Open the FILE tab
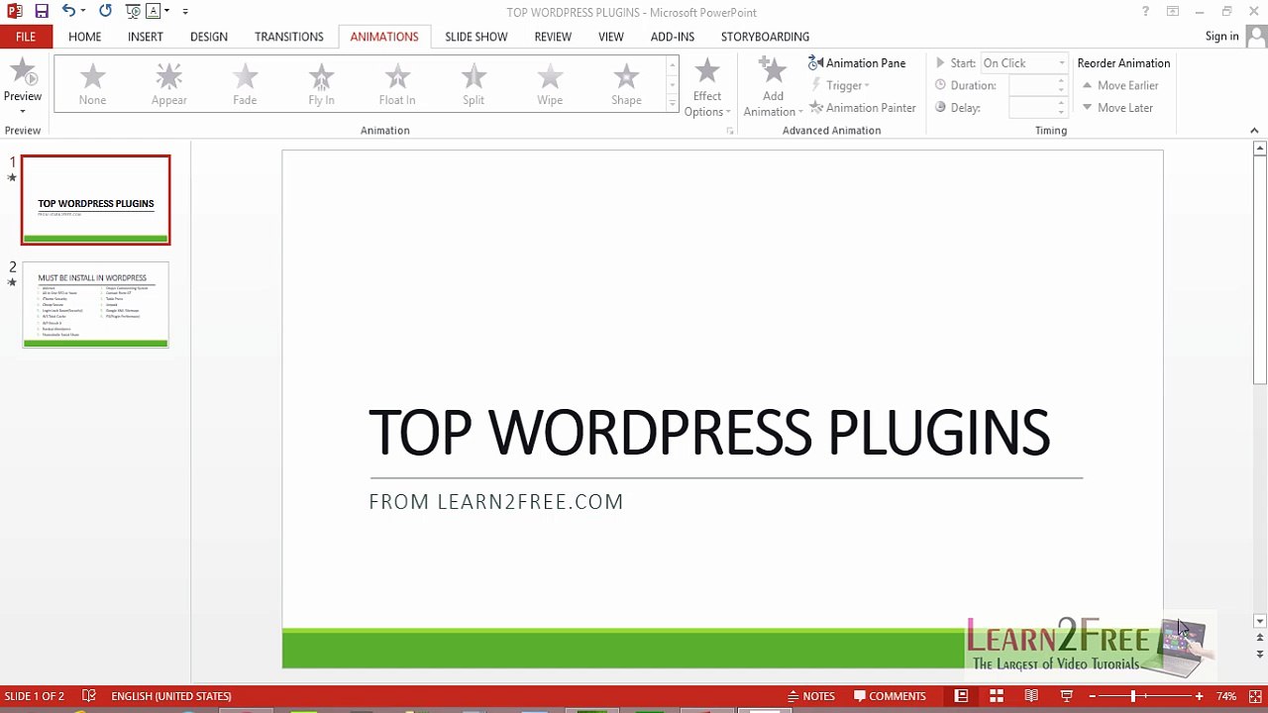The width and height of the screenshot is (1268, 713). 26,37
